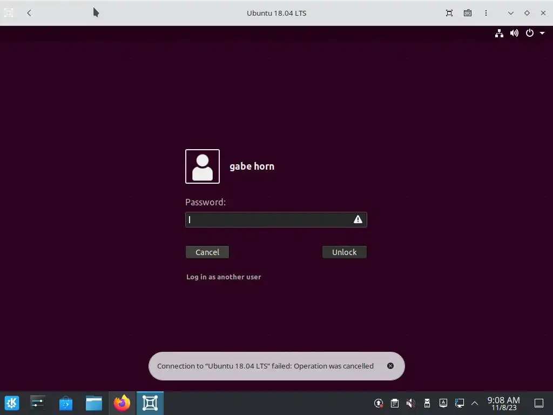The width and height of the screenshot is (553, 415).
Task: Expand the Ubuntu system menu arrow
Action: pyautogui.click(x=542, y=33)
